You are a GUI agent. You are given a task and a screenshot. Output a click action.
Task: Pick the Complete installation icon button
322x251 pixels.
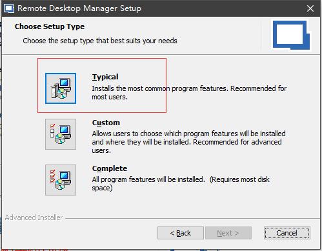pyautogui.click(x=61, y=180)
